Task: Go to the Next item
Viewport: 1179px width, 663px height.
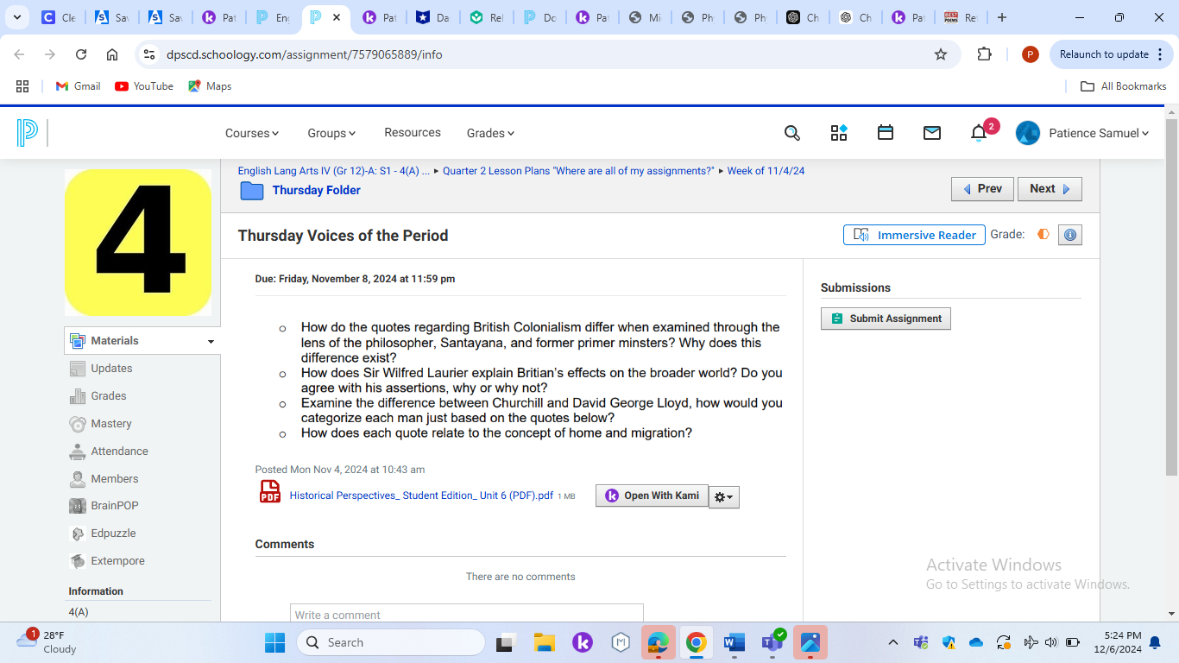Action: click(x=1050, y=189)
